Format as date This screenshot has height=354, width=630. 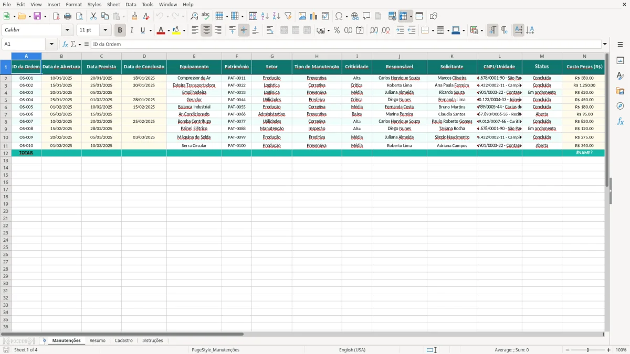[x=360, y=30]
